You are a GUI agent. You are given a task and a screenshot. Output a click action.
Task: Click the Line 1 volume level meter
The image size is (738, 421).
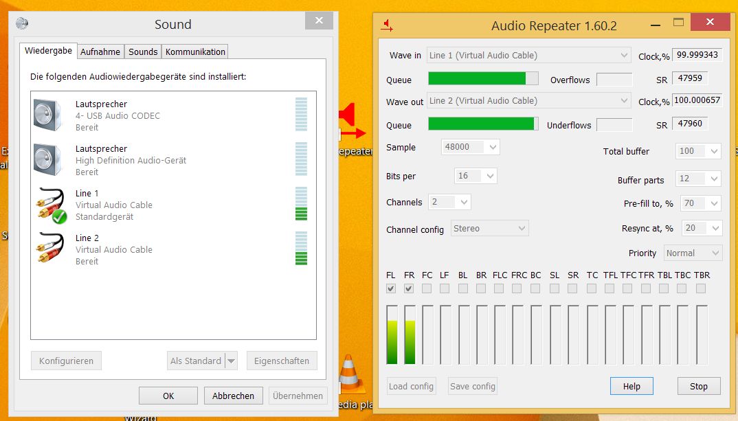pos(301,204)
